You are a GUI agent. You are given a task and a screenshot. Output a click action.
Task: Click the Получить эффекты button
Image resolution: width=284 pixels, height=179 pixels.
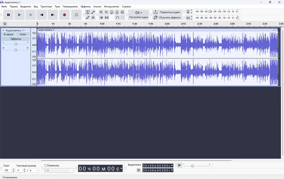167,18
